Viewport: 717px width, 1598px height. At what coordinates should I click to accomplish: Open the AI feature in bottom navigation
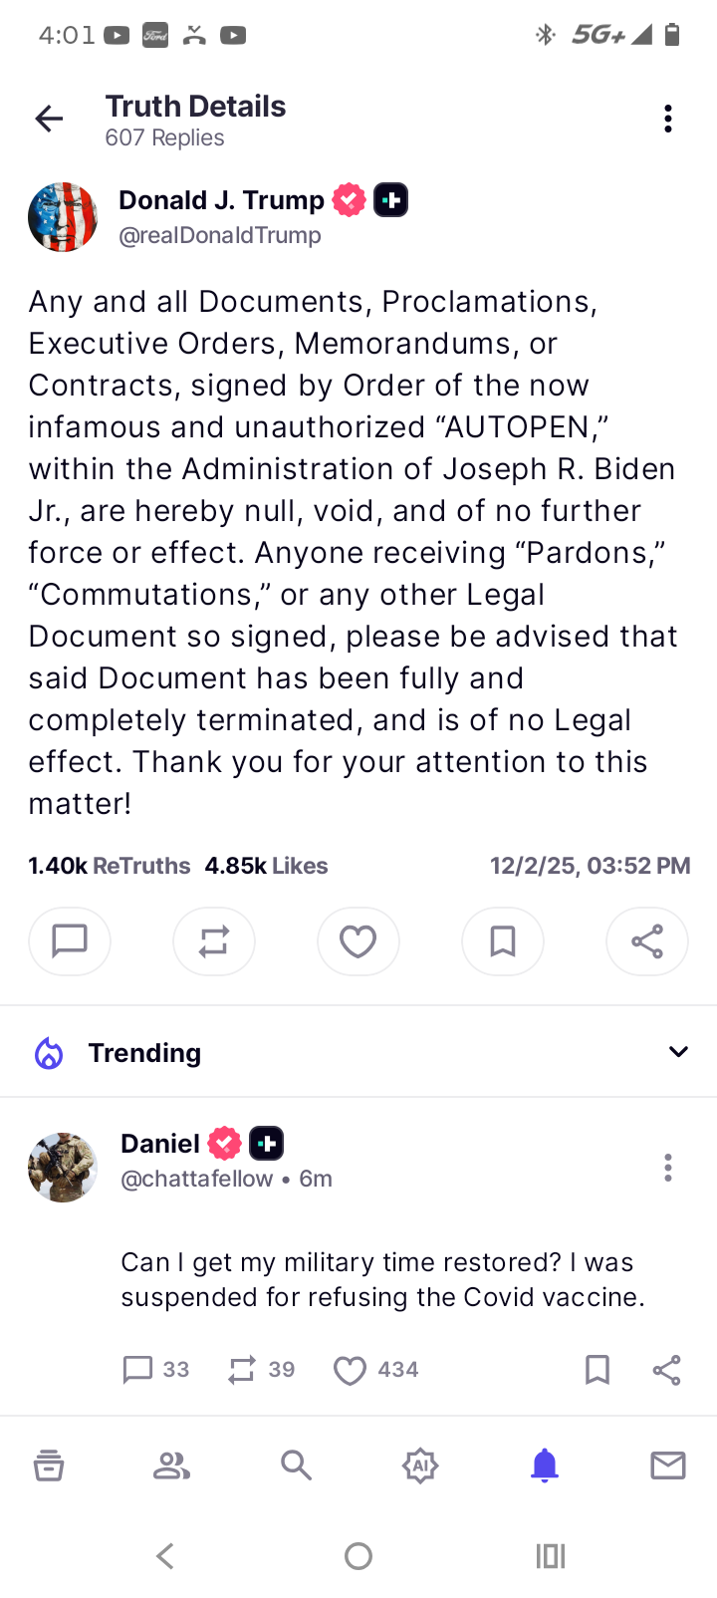[x=419, y=1465]
